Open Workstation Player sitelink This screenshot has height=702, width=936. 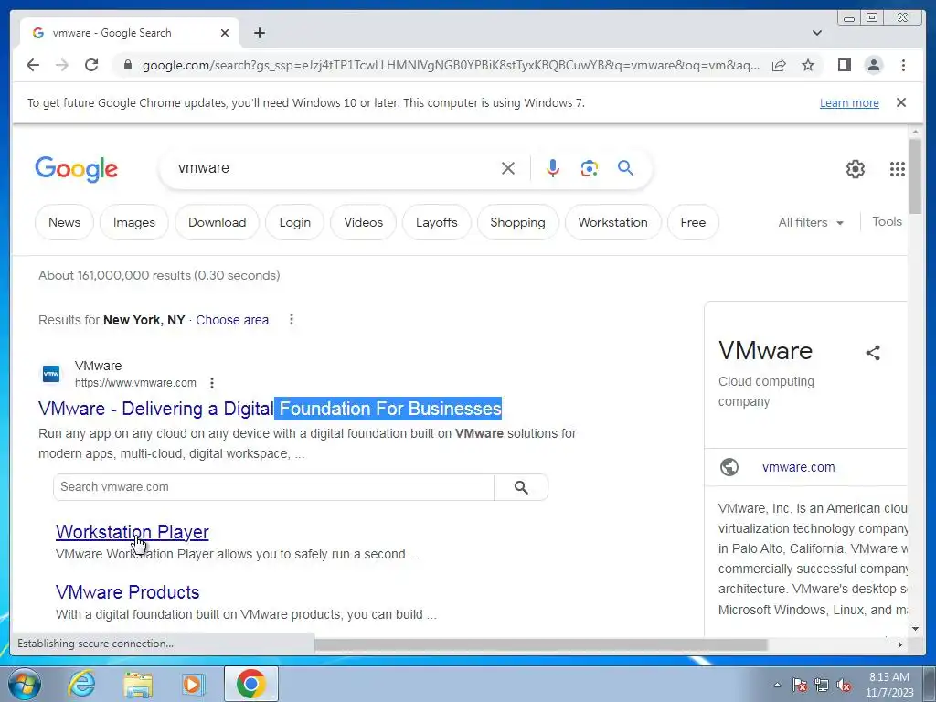[132, 532]
